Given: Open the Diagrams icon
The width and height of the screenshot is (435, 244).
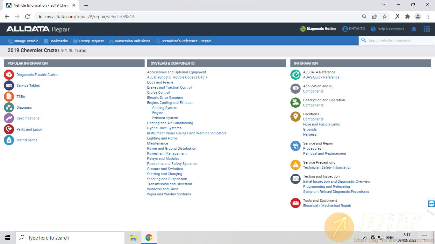Looking at the screenshot, I should [x=9, y=107].
